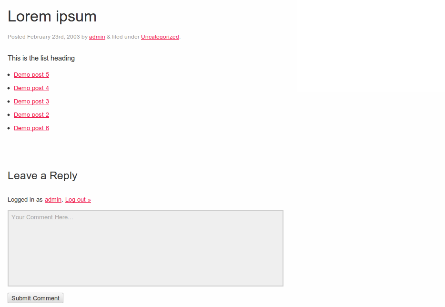Open the Demo post 5 link

click(x=31, y=75)
